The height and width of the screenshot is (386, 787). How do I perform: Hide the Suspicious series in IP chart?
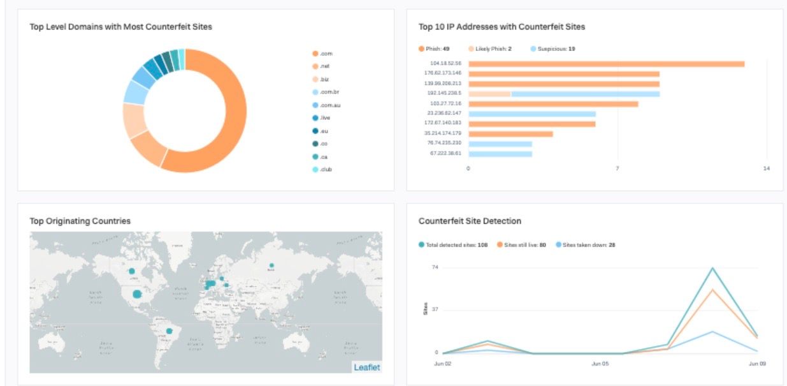552,48
